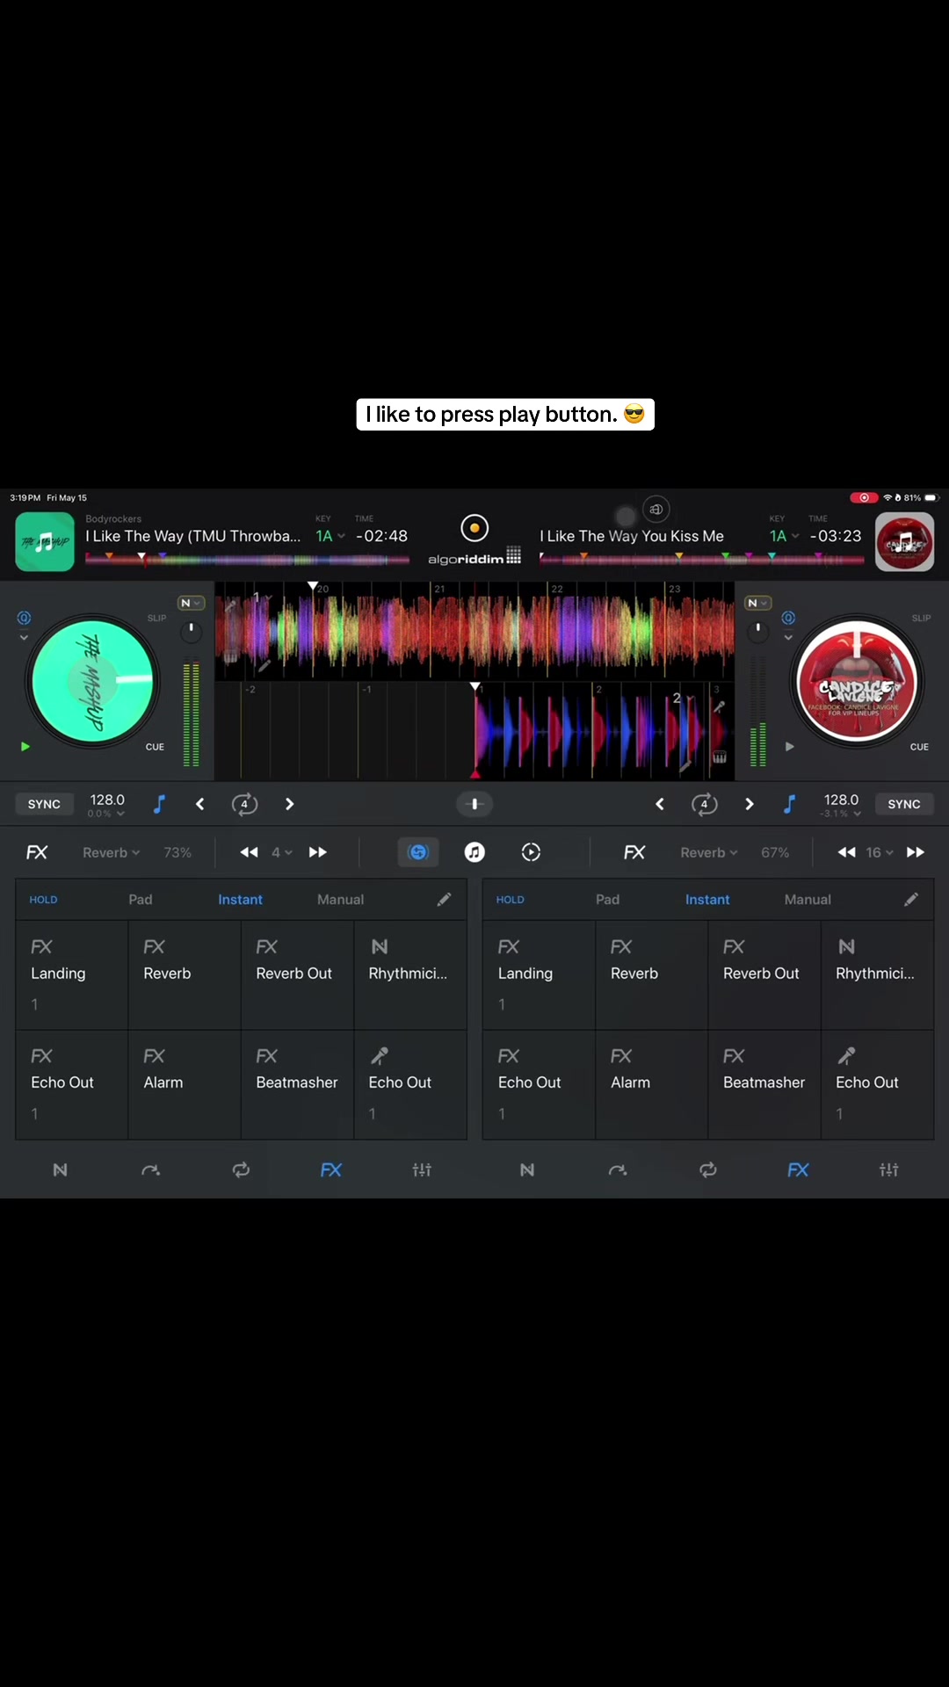Open right deck beat skip size 16 dropdown
949x1687 pixels.
(x=879, y=852)
